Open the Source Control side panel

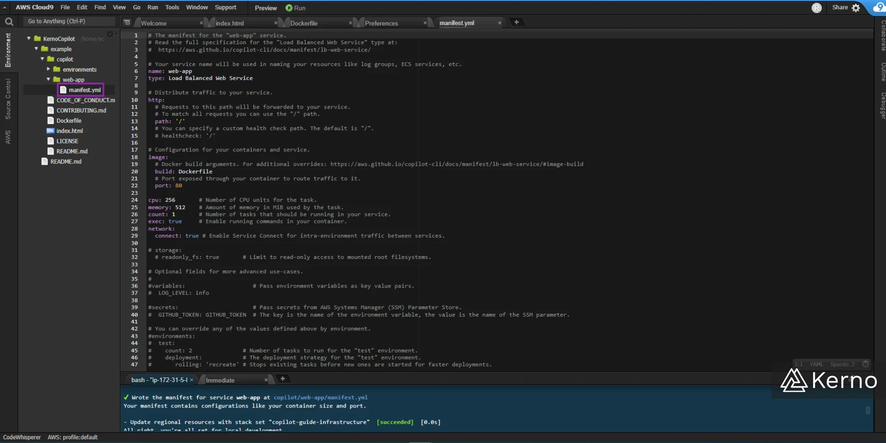click(x=8, y=99)
